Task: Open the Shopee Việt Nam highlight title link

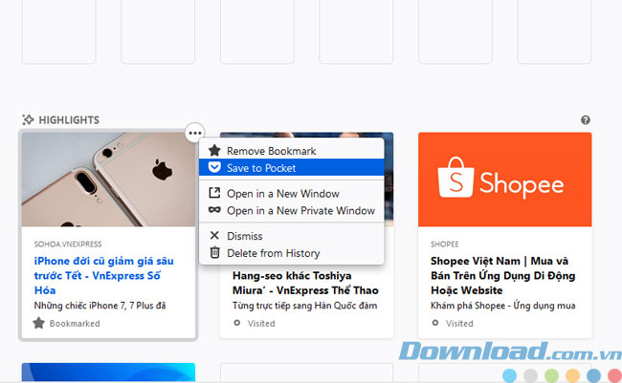Action: pyautogui.click(x=503, y=276)
